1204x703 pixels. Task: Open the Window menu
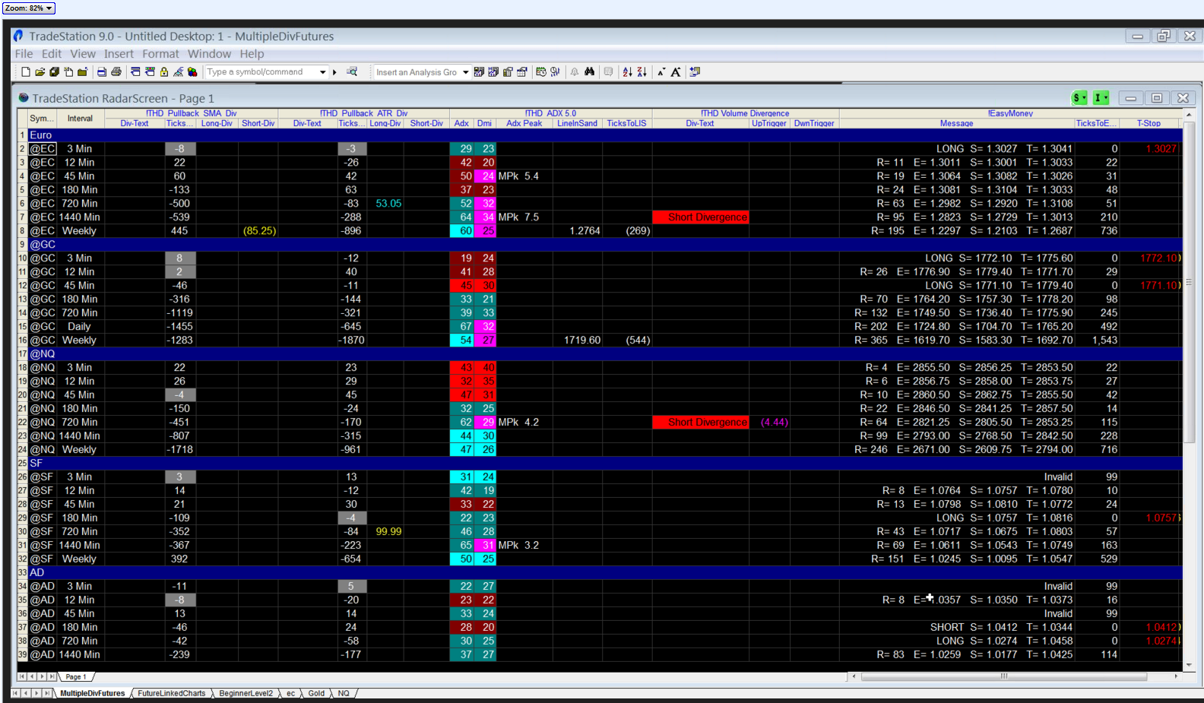coord(209,54)
